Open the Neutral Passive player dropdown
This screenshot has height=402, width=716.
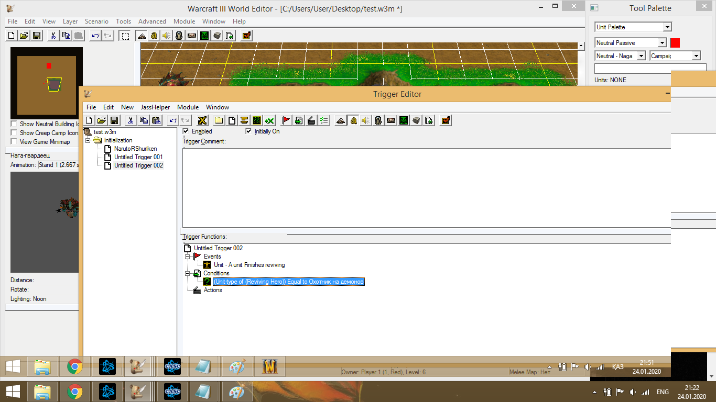[x=631, y=43]
